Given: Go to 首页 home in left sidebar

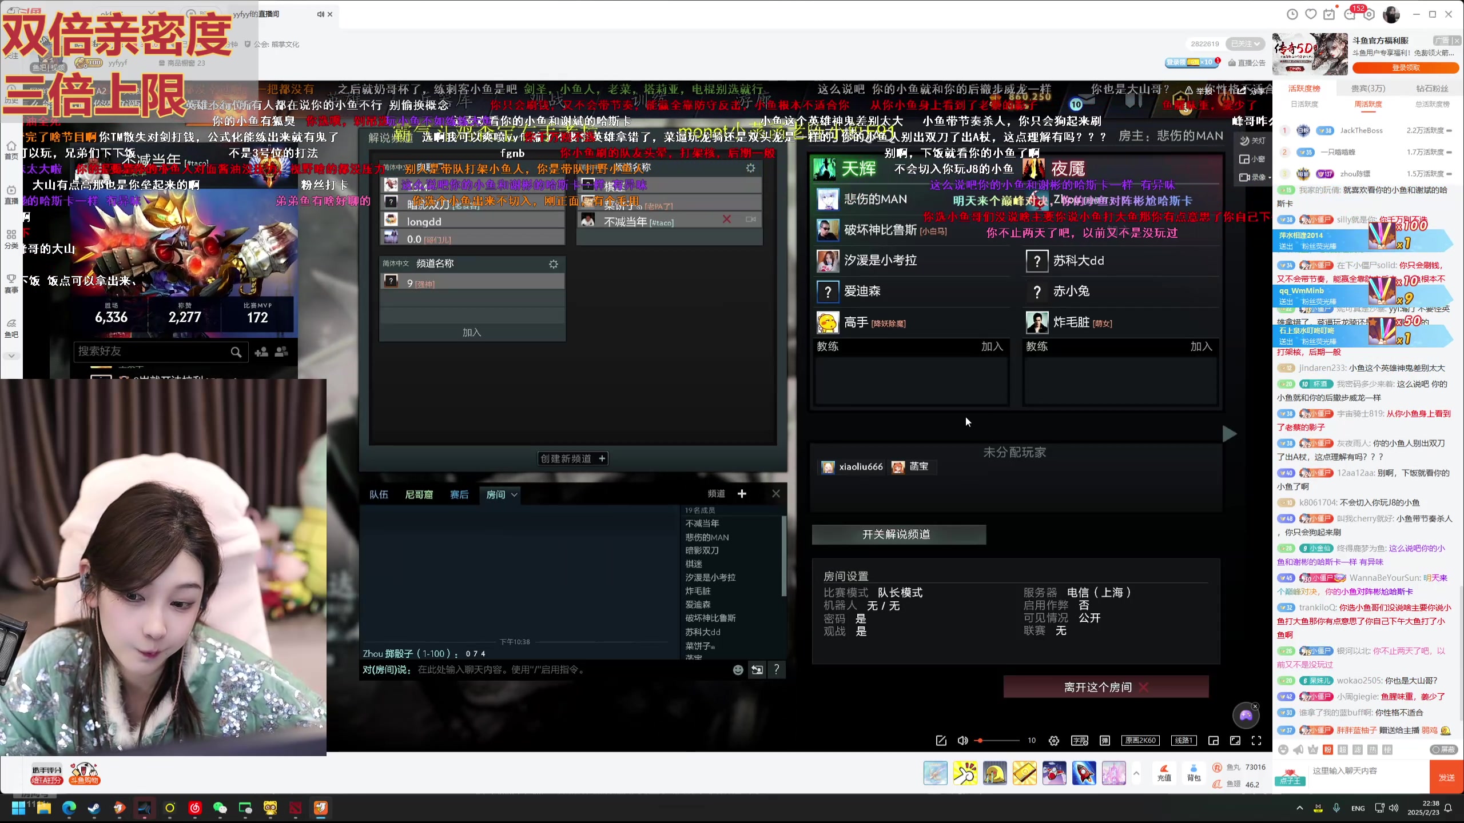Looking at the screenshot, I should [11, 151].
